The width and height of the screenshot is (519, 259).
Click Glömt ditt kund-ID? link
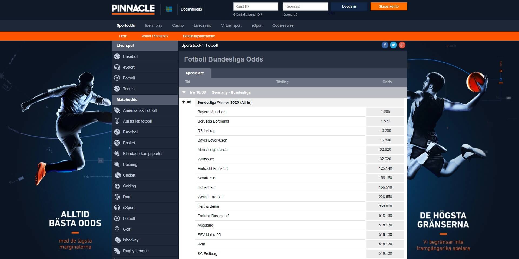tap(248, 15)
